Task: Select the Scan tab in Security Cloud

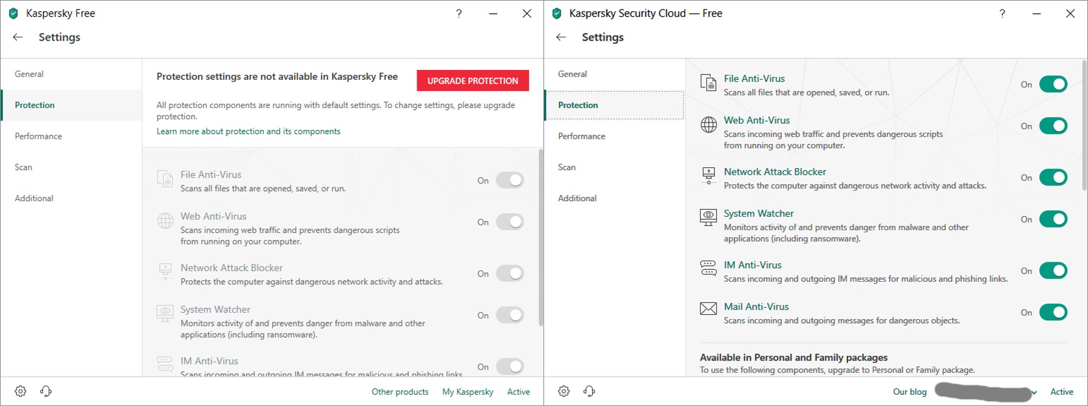Action: coord(566,167)
